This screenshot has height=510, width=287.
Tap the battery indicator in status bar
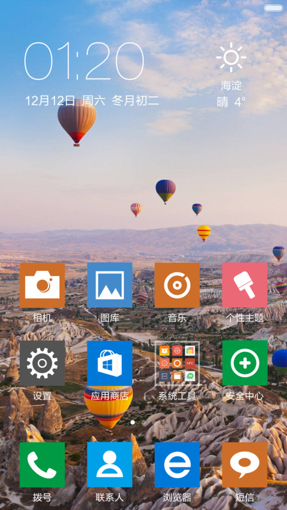coord(273,8)
